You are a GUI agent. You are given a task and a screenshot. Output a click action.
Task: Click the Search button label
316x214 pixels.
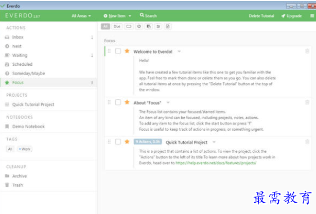151,16
